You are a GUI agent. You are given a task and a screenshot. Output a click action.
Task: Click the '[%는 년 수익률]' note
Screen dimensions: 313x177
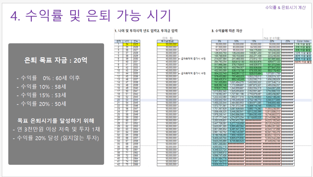pos(272,38)
